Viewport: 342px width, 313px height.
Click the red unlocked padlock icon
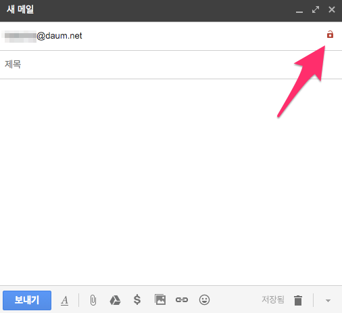(x=330, y=35)
